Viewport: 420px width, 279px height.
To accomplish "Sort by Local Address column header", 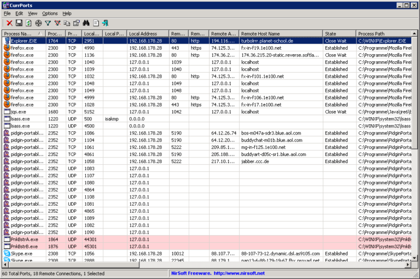I will 148,34.
